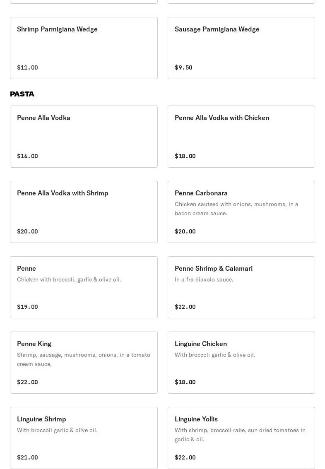Click the Penne chicken with broccoli description
Screen dimensions: 325x469
(69, 279)
